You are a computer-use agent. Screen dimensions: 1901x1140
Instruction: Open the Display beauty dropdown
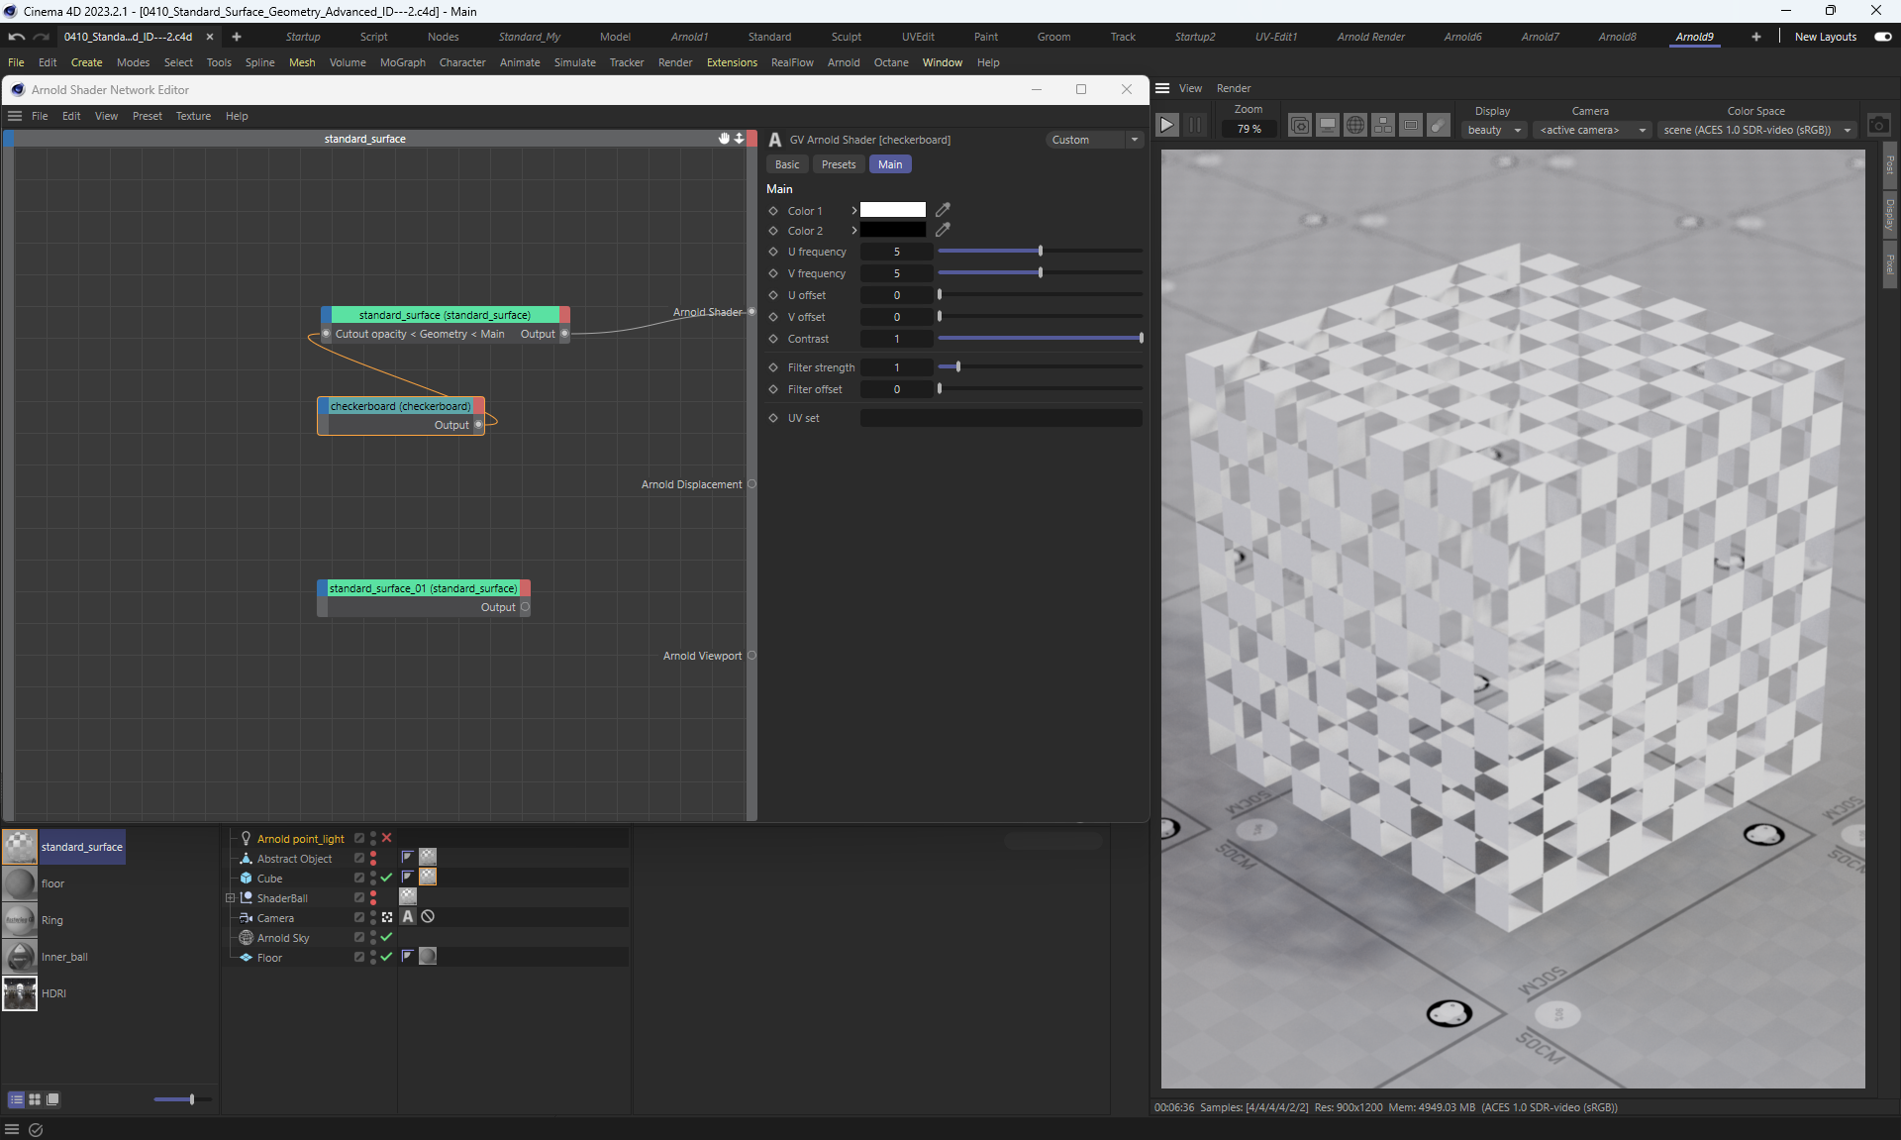[1493, 130]
